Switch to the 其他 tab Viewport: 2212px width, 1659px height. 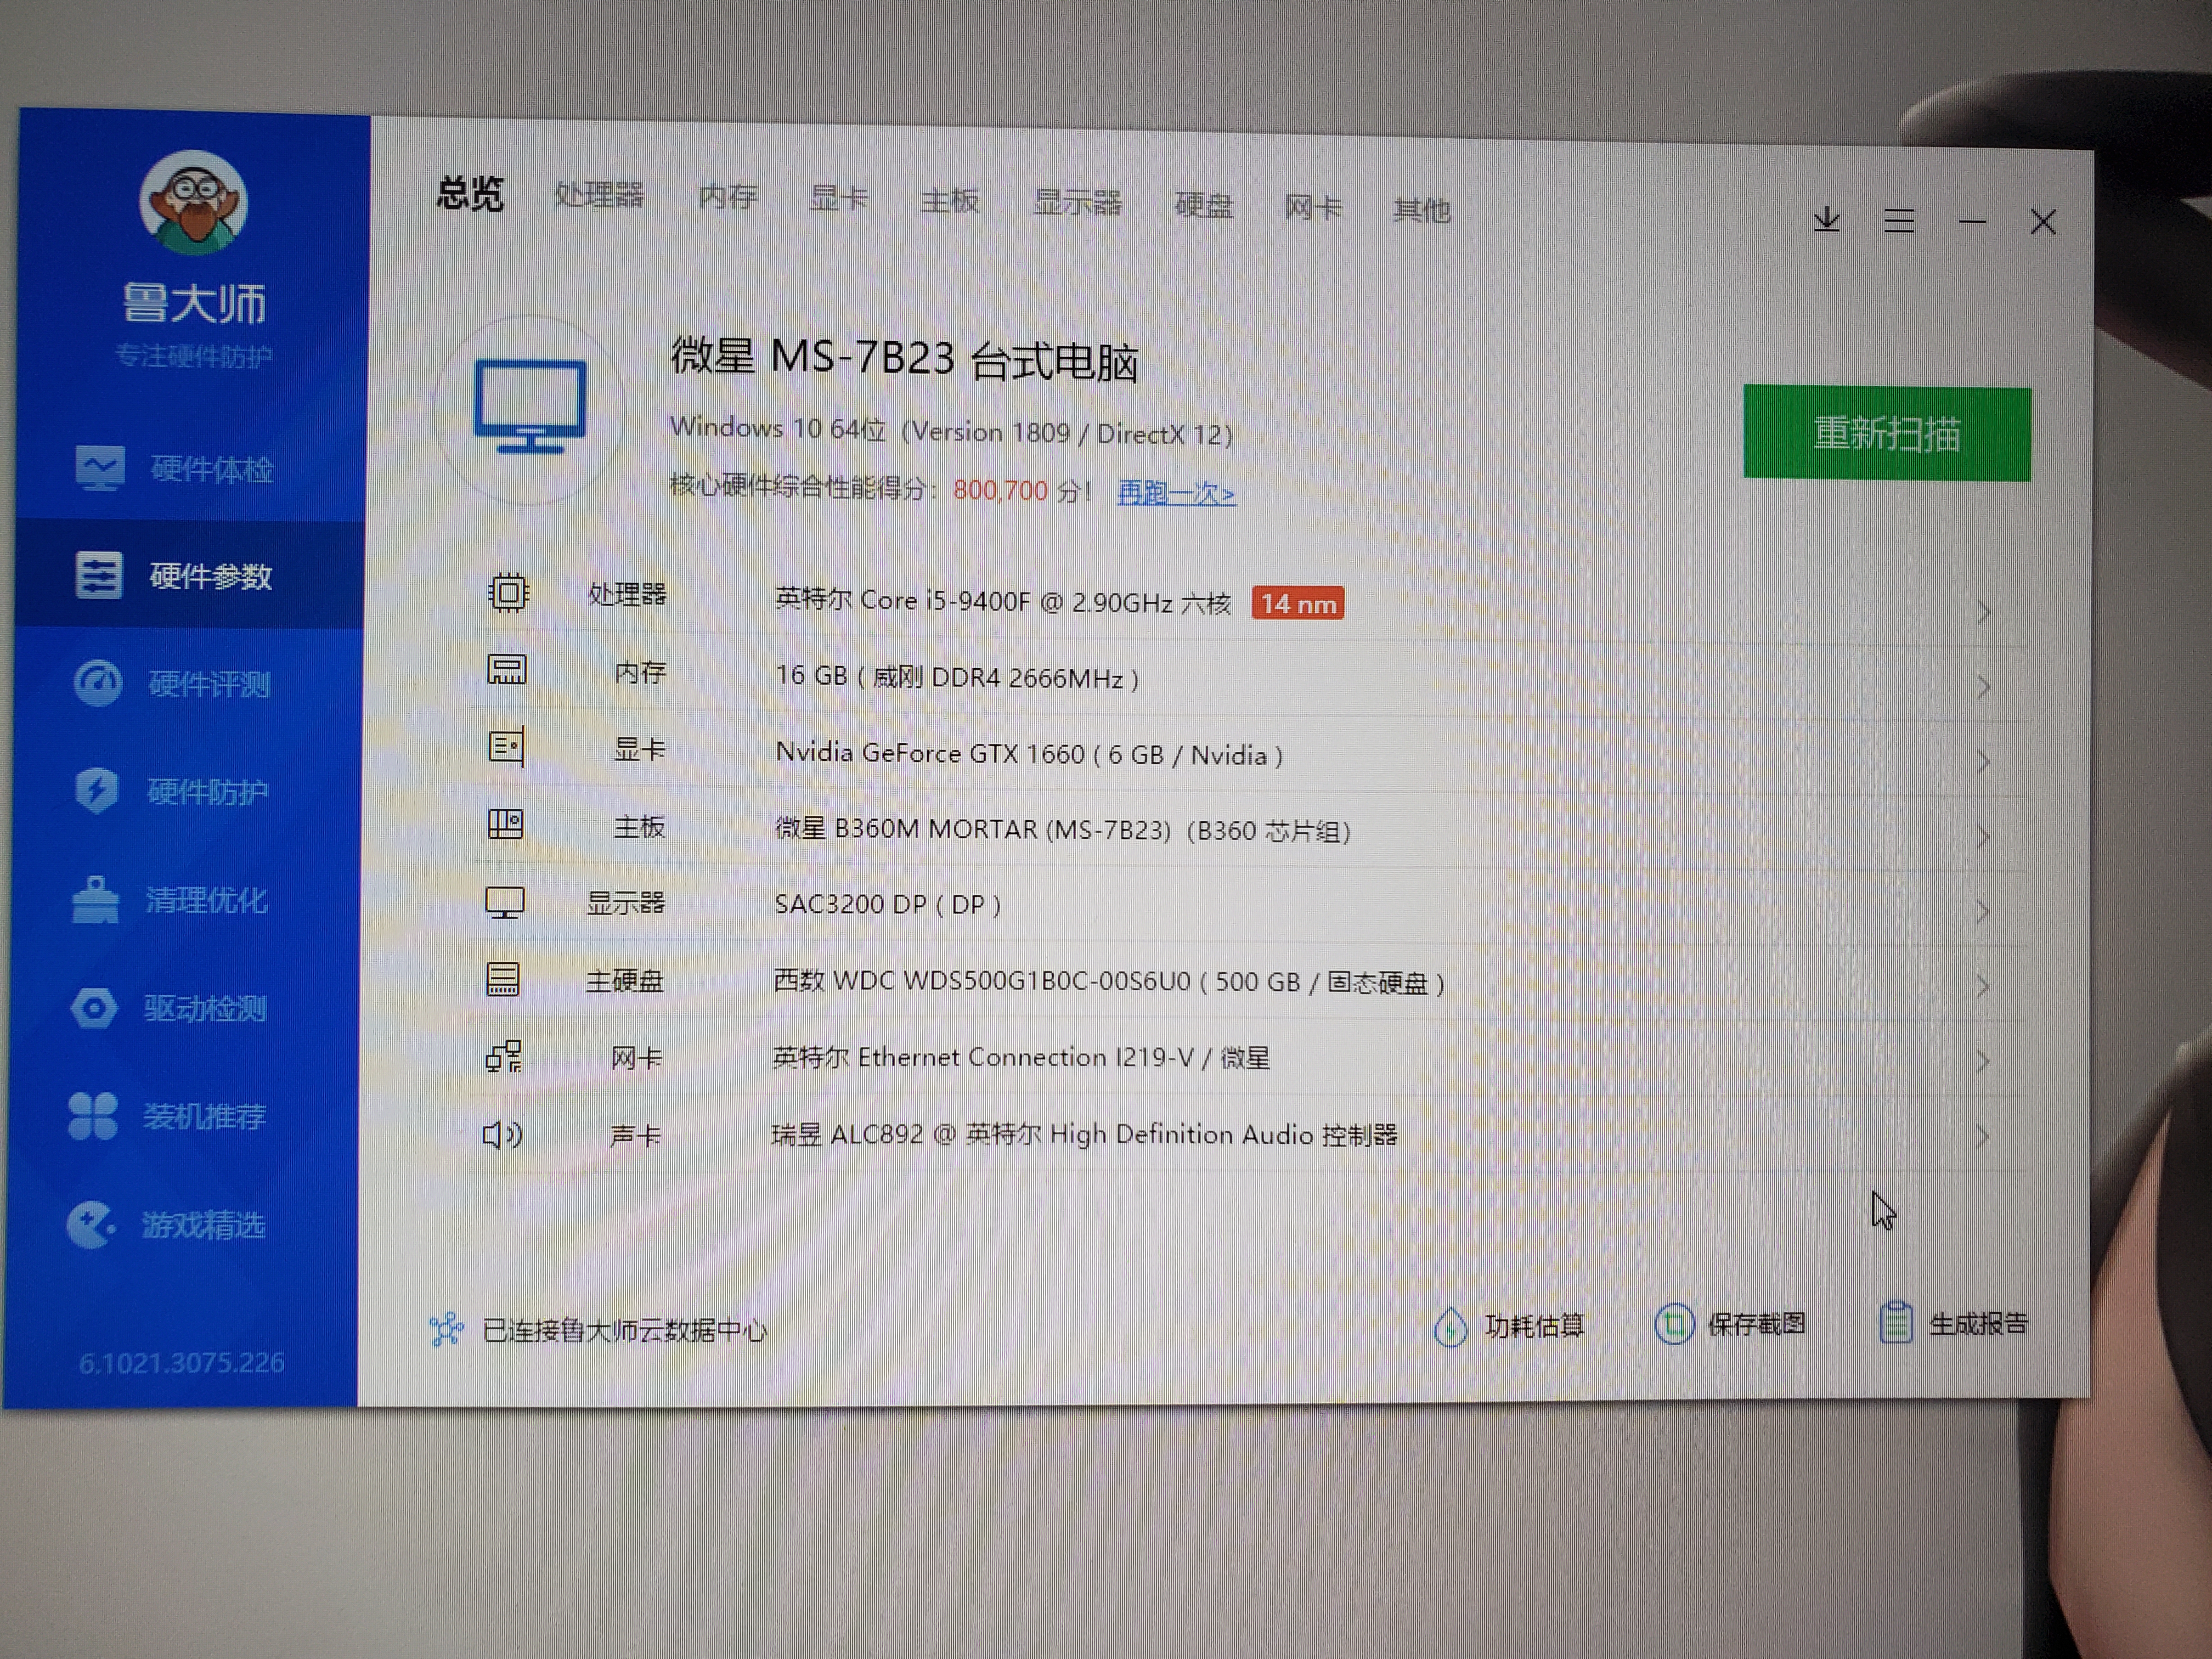tap(1421, 210)
